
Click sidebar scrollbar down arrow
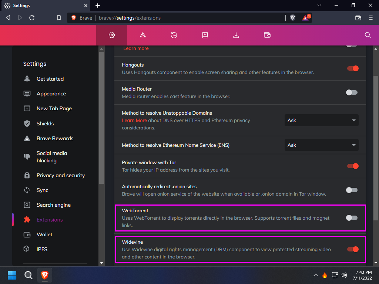[101, 263]
